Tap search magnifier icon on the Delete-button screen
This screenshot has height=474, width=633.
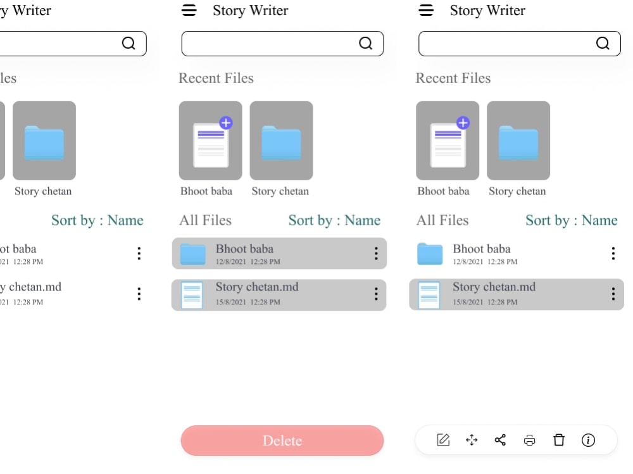[x=366, y=43]
